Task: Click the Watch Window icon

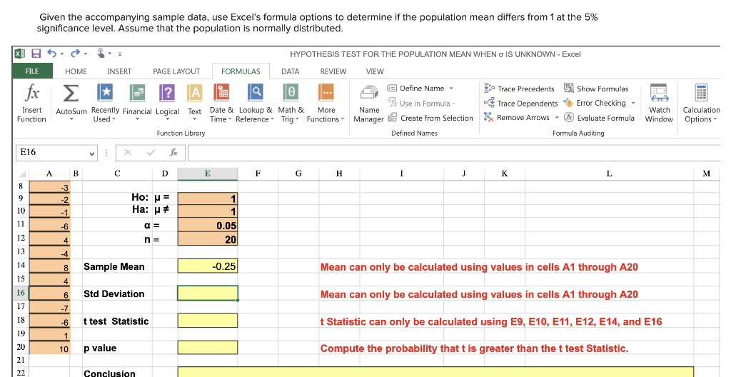Action: click(659, 93)
